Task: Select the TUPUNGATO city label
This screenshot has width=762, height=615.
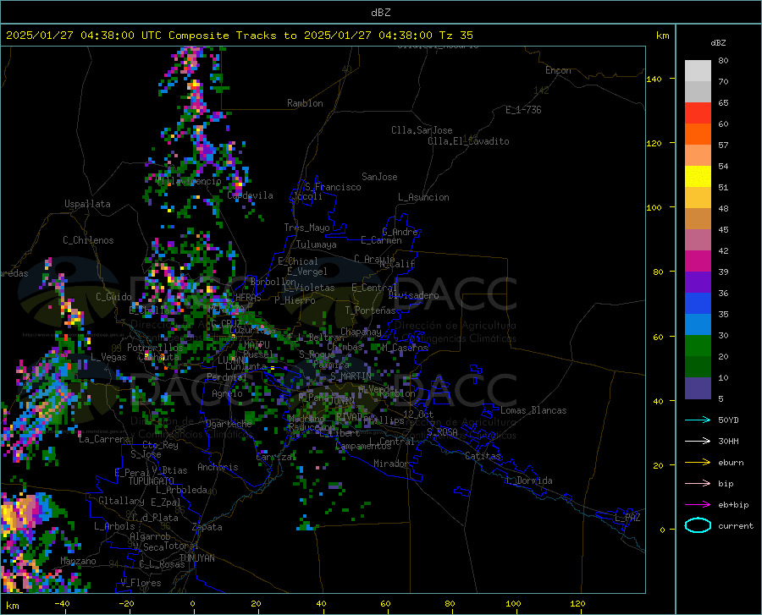Action: [152, 481]
